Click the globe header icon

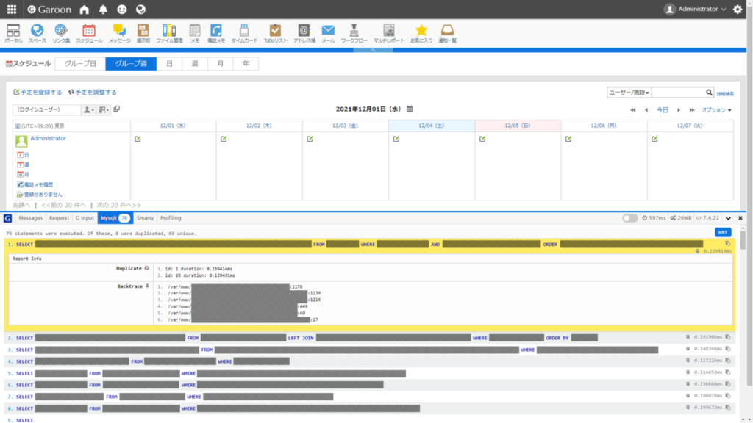[x=140, y=9]
